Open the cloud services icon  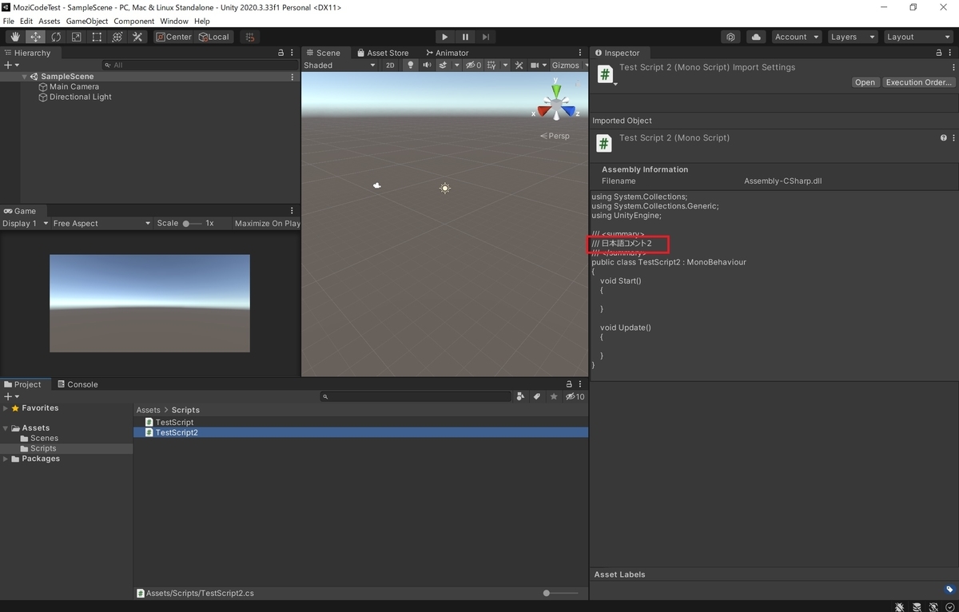pyautogui.click(x=756, y=37)
